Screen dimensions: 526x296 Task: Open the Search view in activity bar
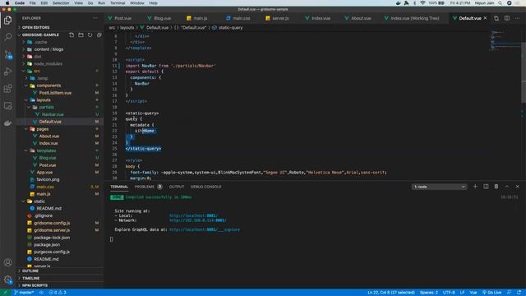coord(7,36)
